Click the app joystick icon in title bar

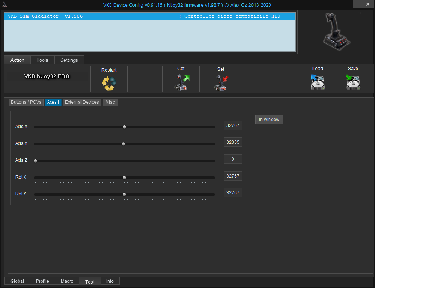(x=4, y=4)
